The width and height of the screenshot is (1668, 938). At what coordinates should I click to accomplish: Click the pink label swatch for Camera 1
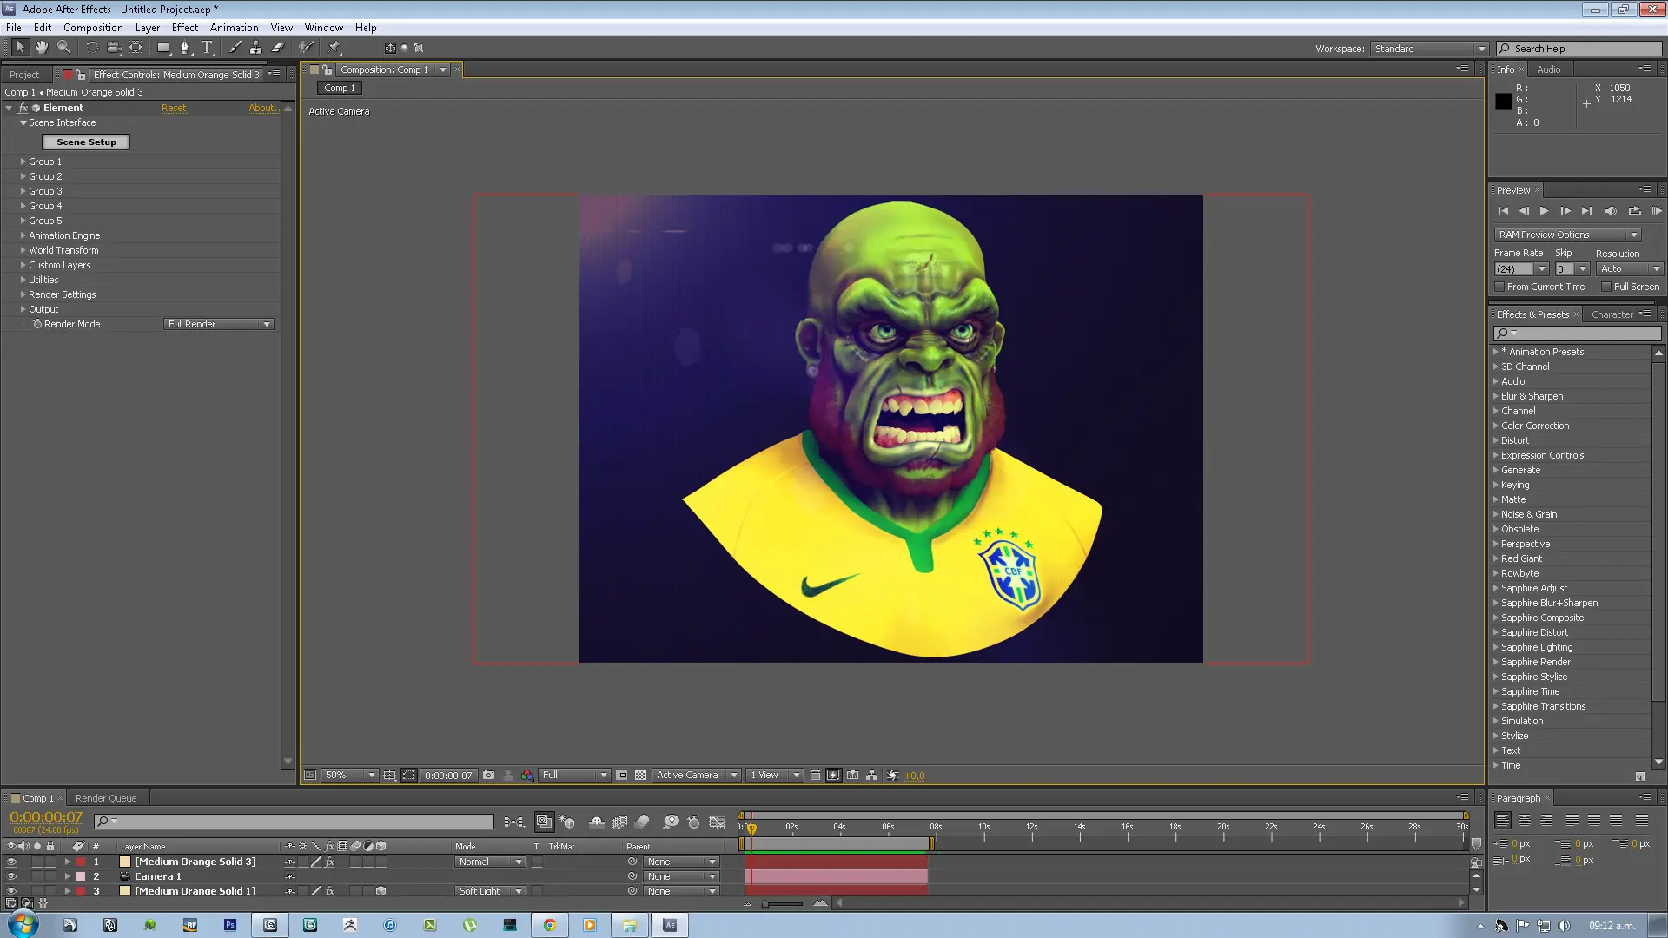(81, 877)
